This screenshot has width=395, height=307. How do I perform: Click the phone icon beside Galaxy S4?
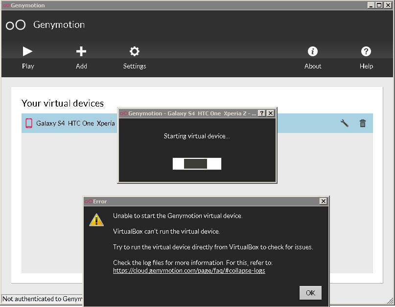[x=28, y=123]
